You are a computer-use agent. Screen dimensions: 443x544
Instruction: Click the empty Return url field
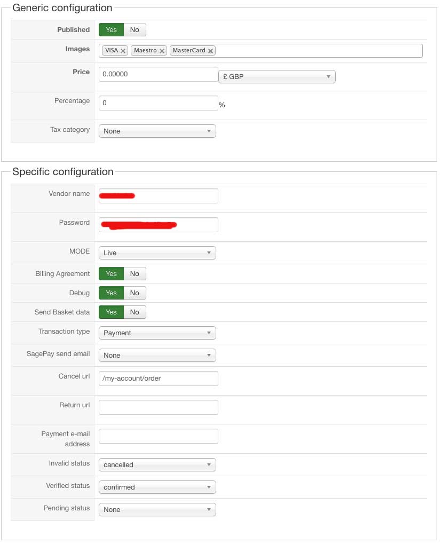[158, 407]
